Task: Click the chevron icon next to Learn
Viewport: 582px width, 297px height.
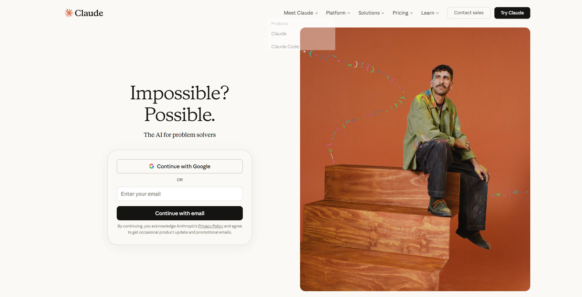Action: [437, 13]
